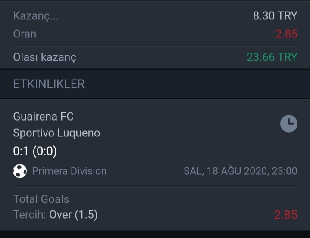Expand the truncated Kazanç... label
The image size is (310, 238).
coord(36,16)
